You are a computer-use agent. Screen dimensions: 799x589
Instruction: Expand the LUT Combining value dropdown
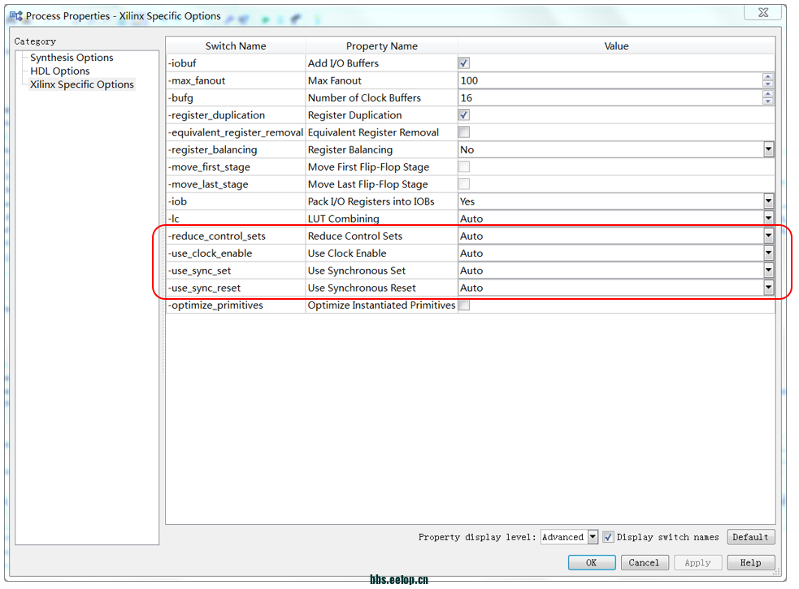pyautogui.click(x=768, y=219)
